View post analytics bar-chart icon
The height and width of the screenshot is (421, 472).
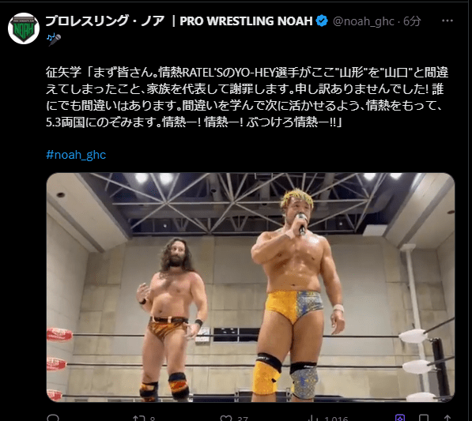313,419
